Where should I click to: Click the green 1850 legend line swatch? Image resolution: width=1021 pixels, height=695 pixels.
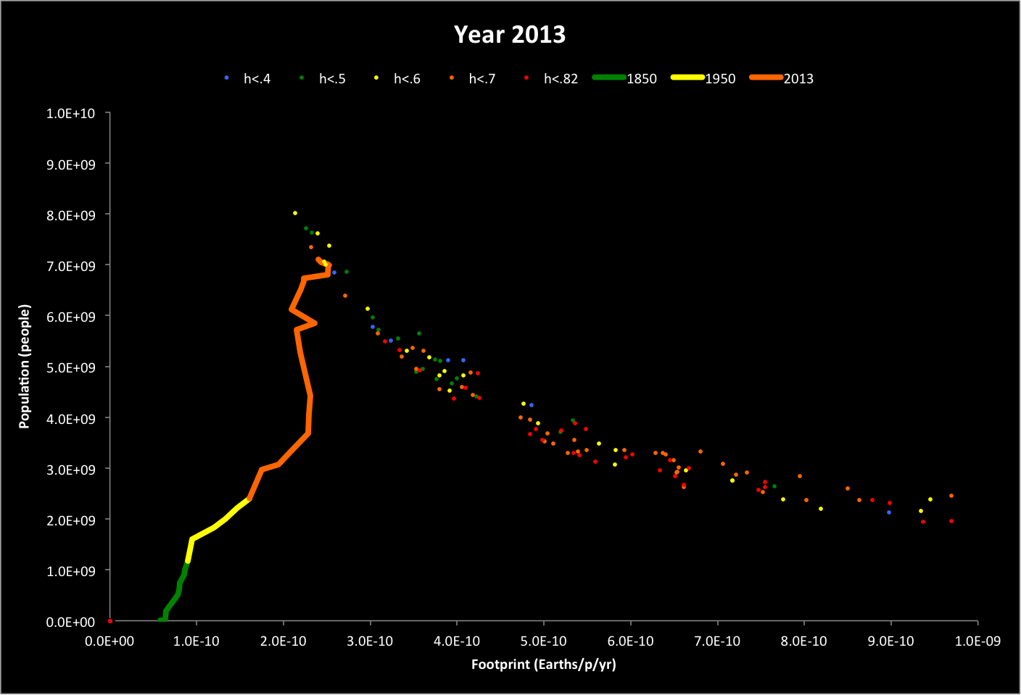[608, 78]
